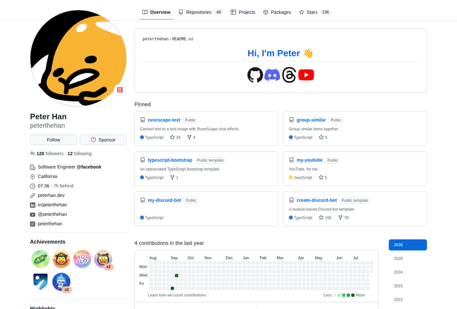Select the 2026 contribution year

(408, 245)
